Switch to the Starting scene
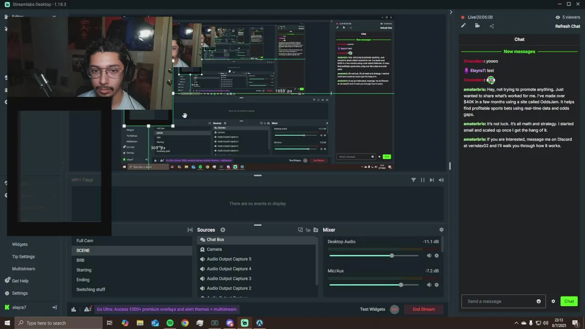 tap(132, 270)
